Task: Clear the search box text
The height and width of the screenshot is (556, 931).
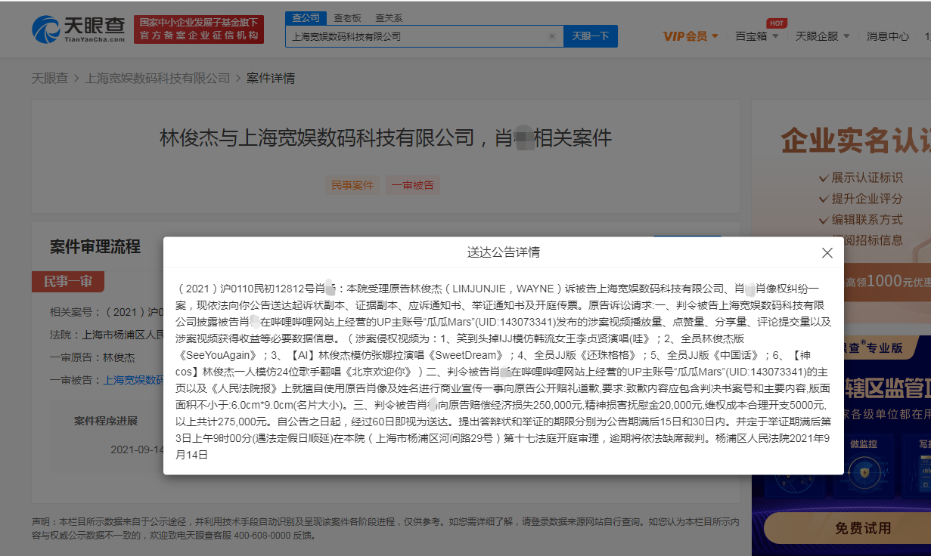Action: tap(551, 36)
